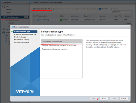Open Monitor under chr-web-hang in Navigator
Screen dimensions: 136x103
click(11, 23)
